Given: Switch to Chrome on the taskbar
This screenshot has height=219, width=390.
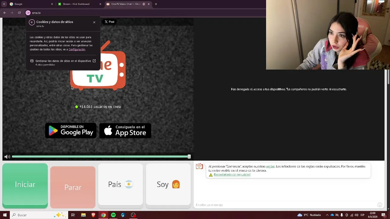Looking at the screenshot, I should point(103,215).
